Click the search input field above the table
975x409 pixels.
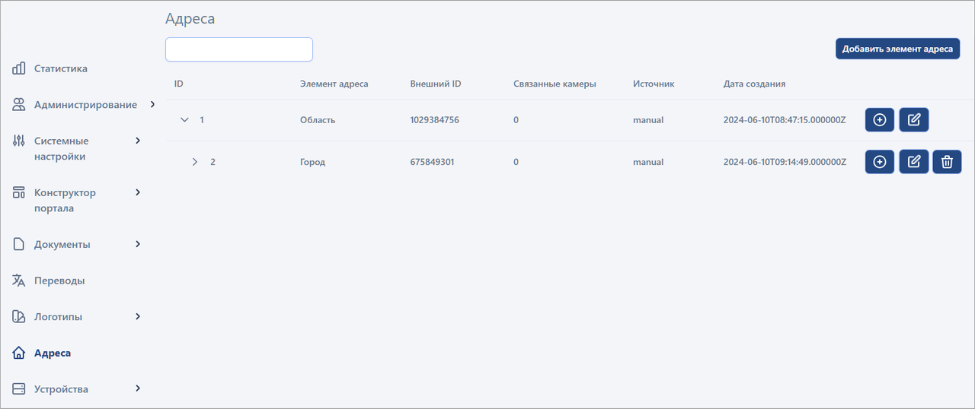pyautogui.click(x=239, y=49)
